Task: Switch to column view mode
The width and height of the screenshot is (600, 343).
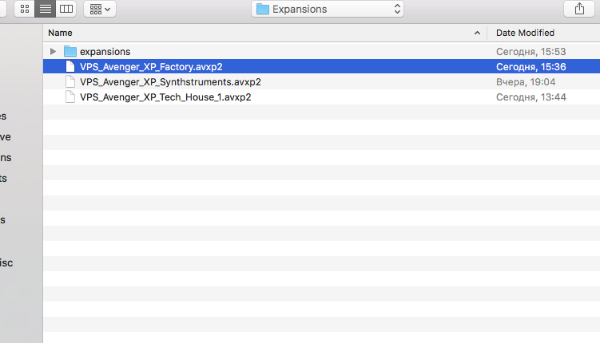Action: click(x=66, y=9)
